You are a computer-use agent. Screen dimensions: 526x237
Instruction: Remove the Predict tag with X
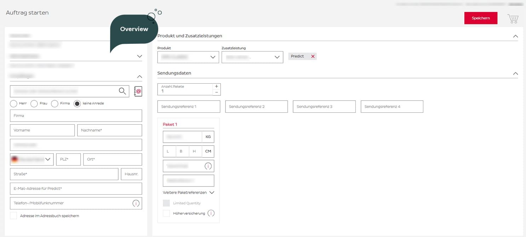click(313, 57)
